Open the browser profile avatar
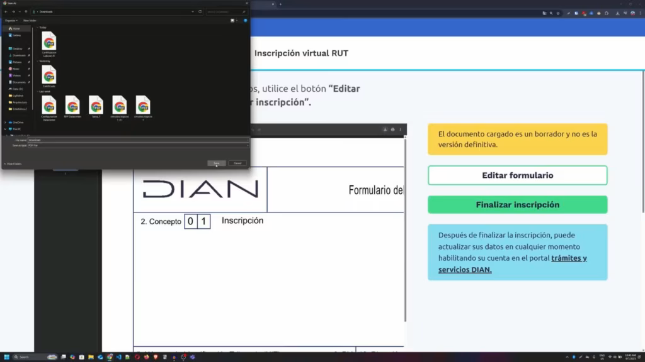The image size is (645, 362). pyautogui.click(x=632, y=13)
